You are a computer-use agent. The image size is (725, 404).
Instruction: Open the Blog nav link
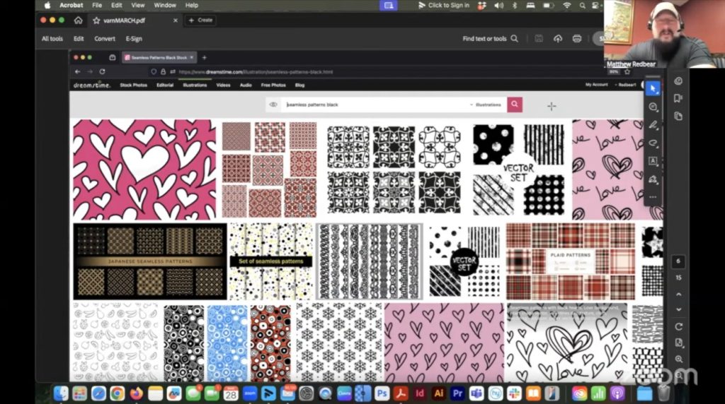coord(299,85)
